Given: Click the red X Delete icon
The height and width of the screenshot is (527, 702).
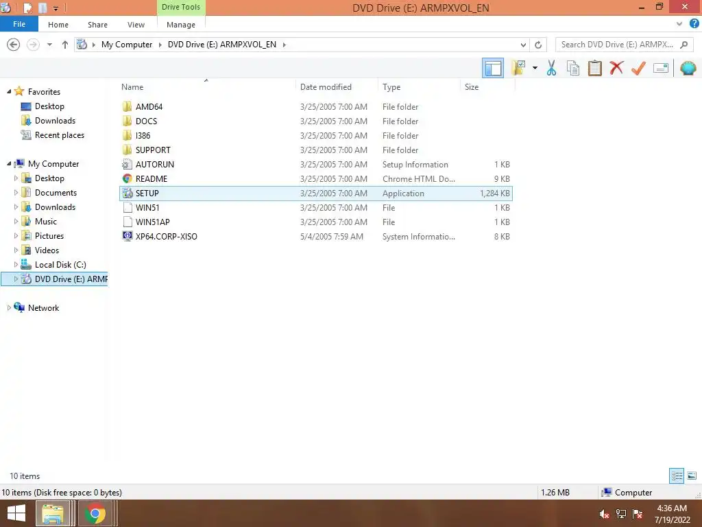Looking at the screenshot, I should 616,68.
